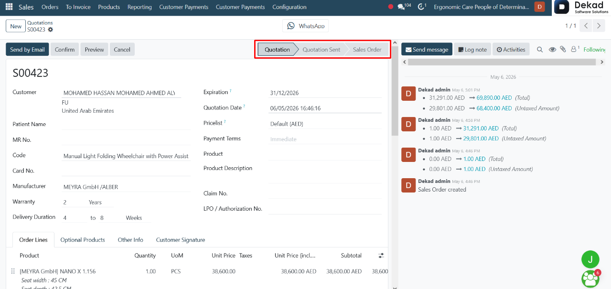Open attachments via the paperclip icon
This screenshot has height=289, width=611.
[563, 49]
